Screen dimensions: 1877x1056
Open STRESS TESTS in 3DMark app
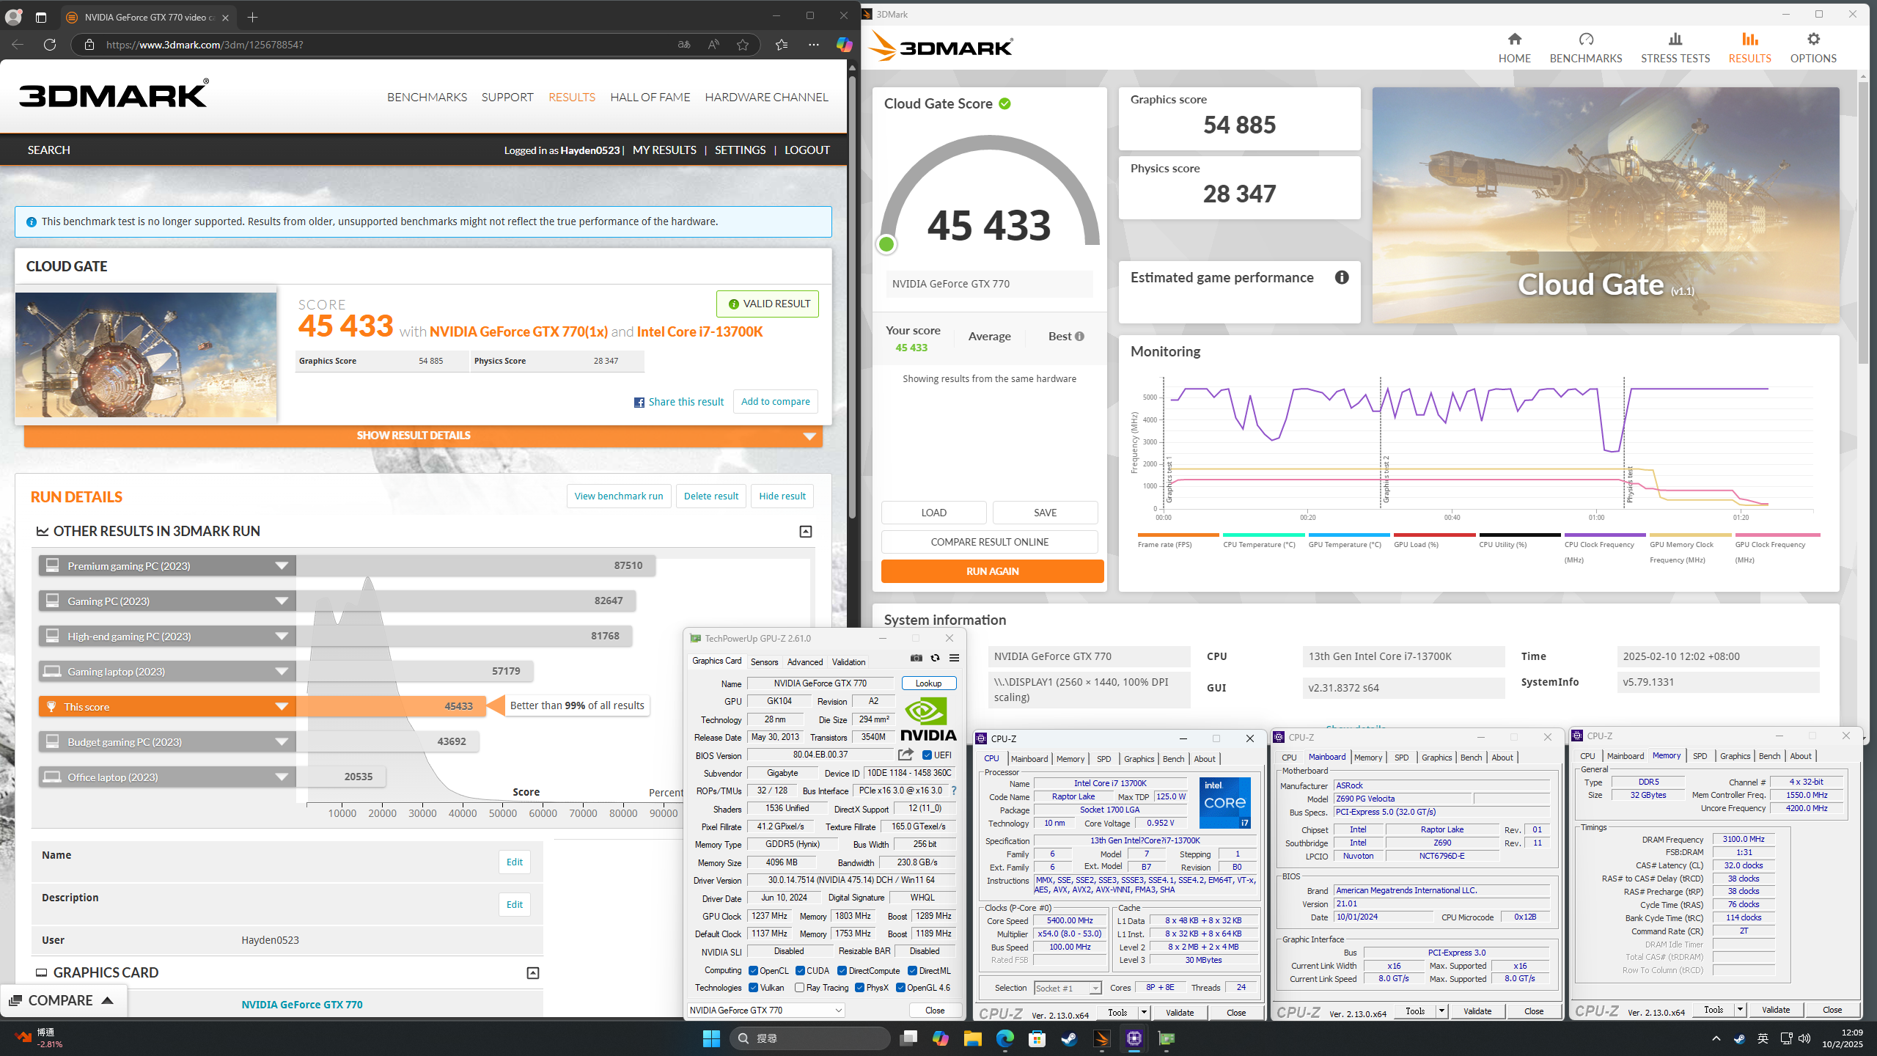[1675, 48]
